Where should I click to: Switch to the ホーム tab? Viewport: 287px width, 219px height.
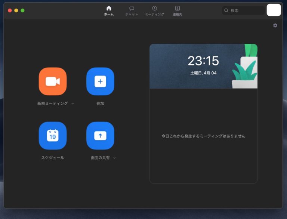109,11
